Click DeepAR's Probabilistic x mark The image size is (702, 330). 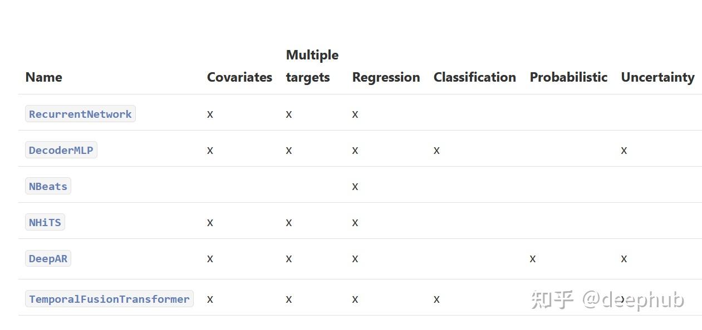(x=533, y=258)
